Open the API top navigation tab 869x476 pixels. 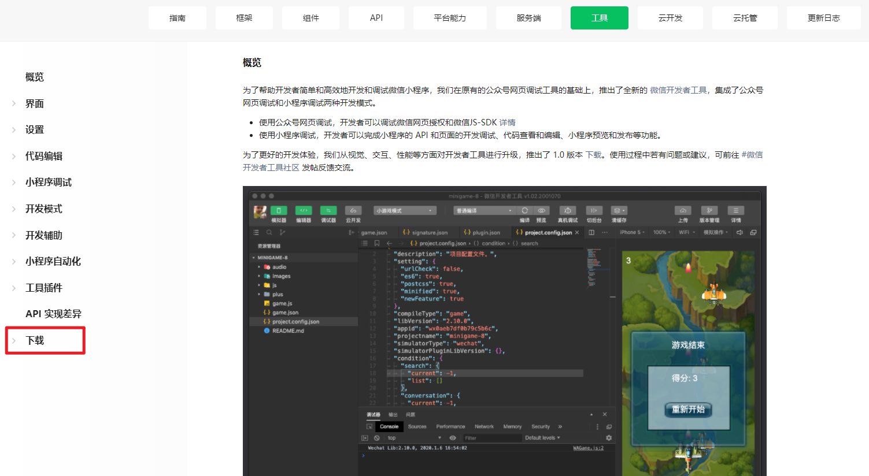pyautogui.click(x=376, y=18)
